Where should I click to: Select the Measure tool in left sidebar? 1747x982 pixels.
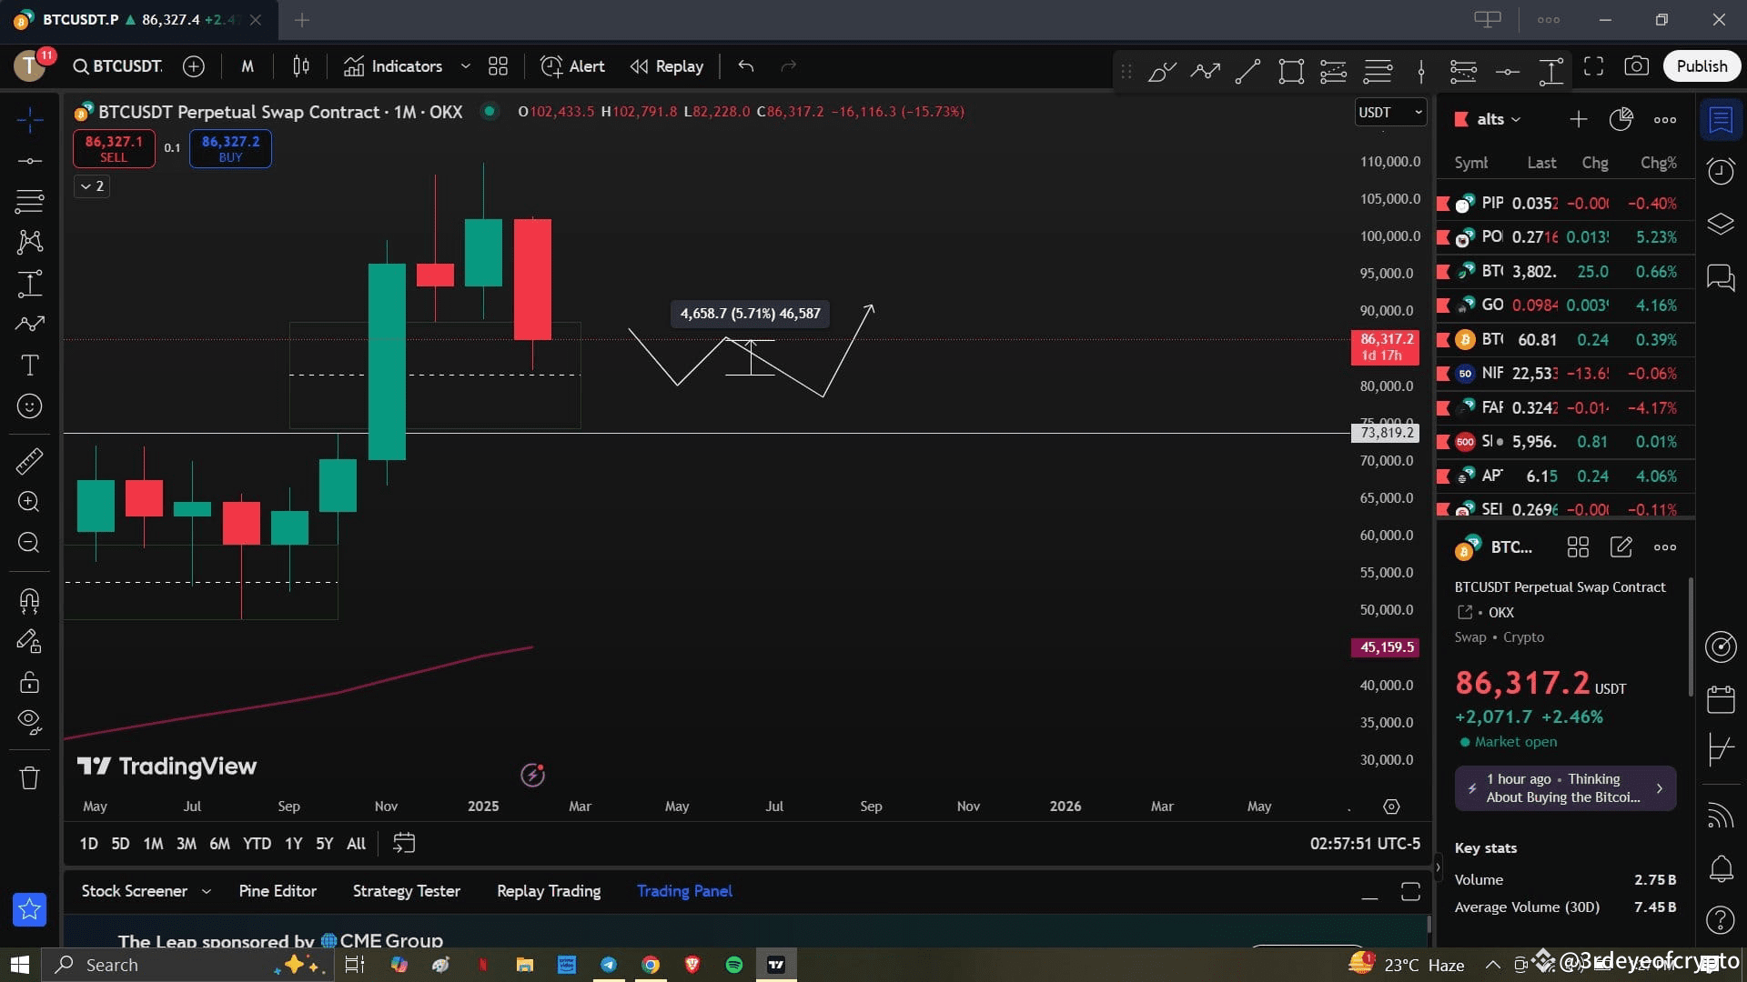[30, 461]
